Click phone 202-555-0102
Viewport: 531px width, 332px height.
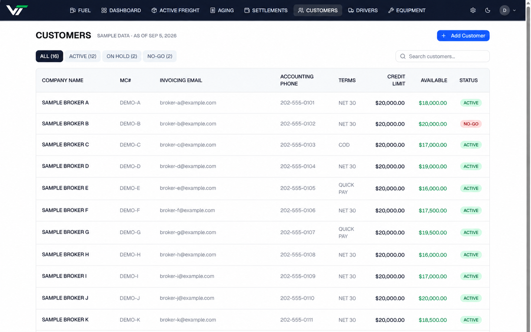[x=298, y=124]
